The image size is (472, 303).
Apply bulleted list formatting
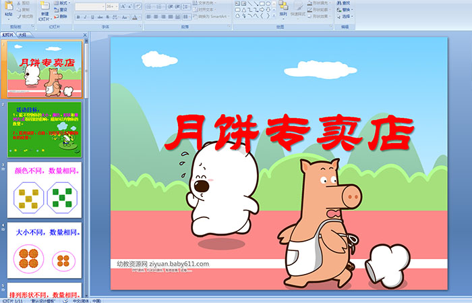(x=149, y=7)
